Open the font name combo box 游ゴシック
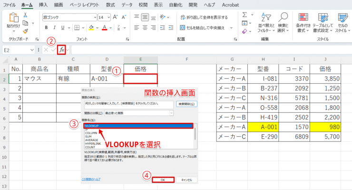Screen dimensions: 352x190 click(x=69, y=17)
